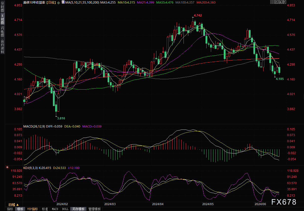
Task: Apply the 标准 template
Action: pos(45,209)
